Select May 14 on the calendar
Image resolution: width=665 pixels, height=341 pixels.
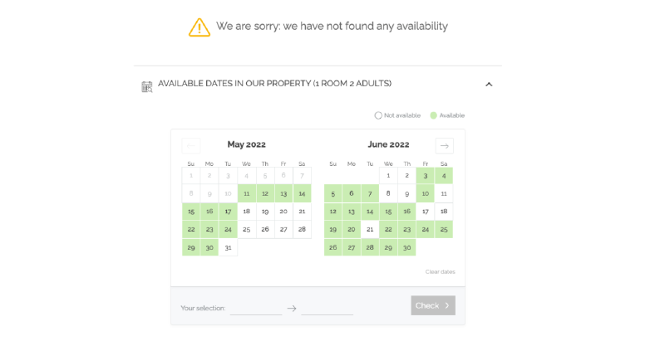(302, 193)
